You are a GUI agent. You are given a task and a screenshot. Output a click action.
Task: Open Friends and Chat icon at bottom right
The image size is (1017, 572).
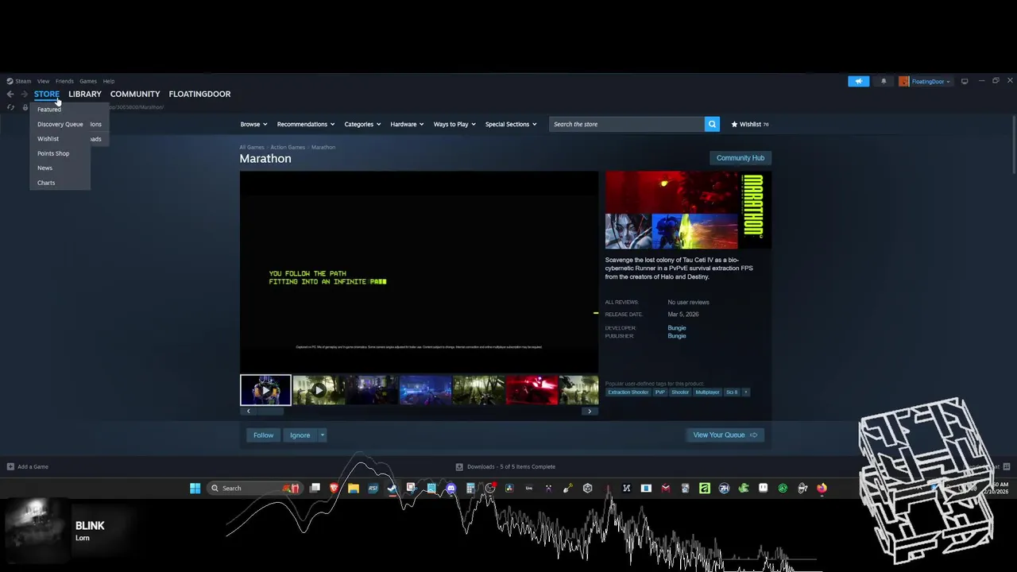(1007, 466)
